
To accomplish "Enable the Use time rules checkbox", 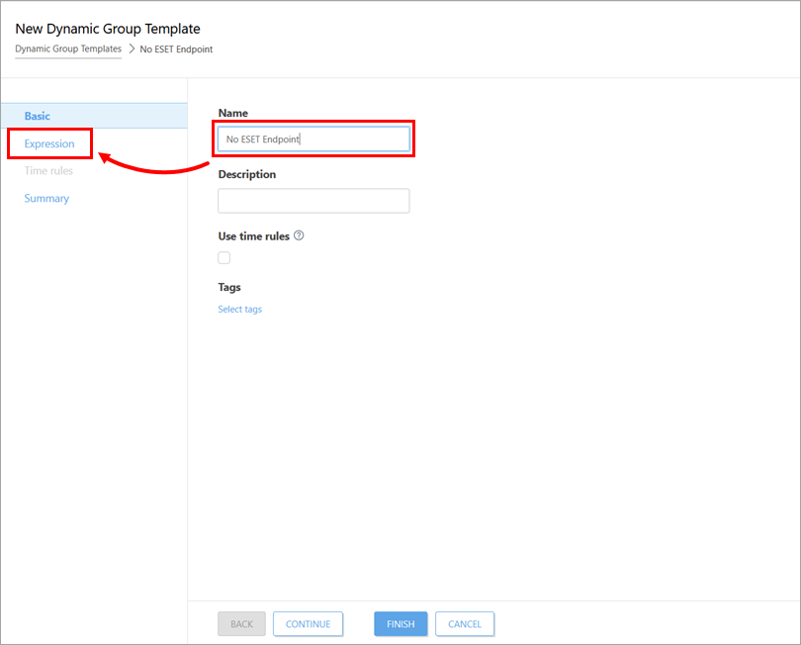I will pos(224,258).
